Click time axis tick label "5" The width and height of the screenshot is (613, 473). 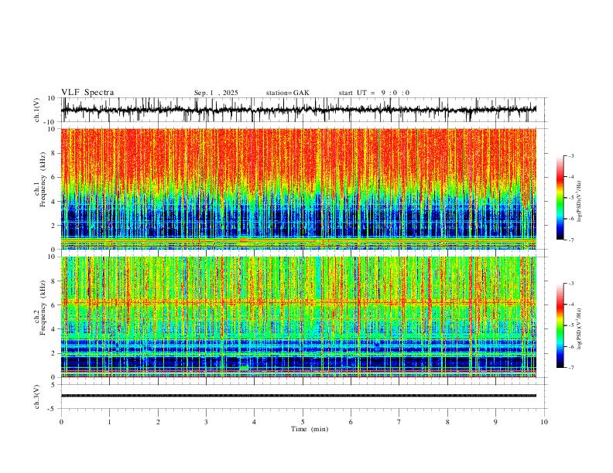click(x=303, y=422)
